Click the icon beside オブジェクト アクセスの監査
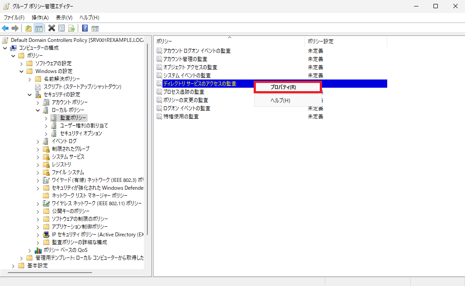 [x=159, y=67]
